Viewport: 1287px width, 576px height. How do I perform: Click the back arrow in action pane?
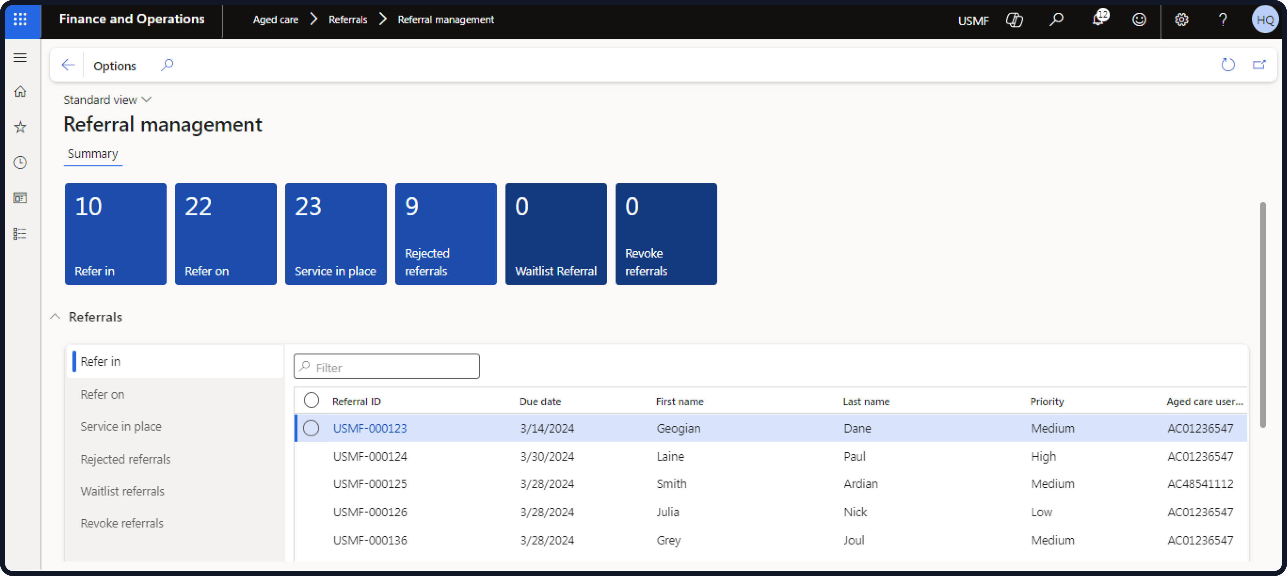click(x=68, y=65)
